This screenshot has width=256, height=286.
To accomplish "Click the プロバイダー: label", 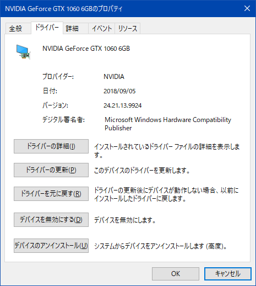I will tap(58, 77).
